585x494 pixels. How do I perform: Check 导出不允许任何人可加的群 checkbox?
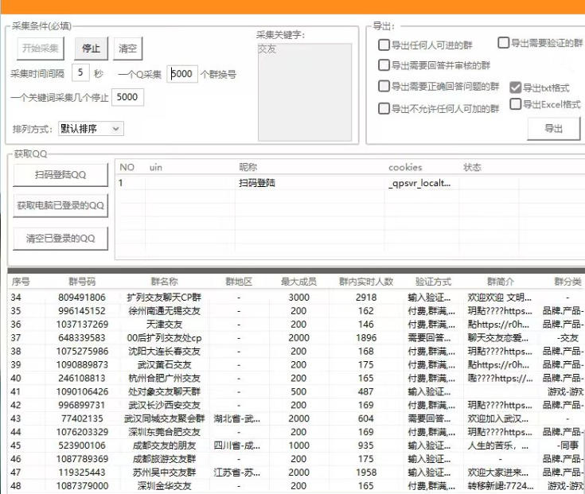click(384, 108)
